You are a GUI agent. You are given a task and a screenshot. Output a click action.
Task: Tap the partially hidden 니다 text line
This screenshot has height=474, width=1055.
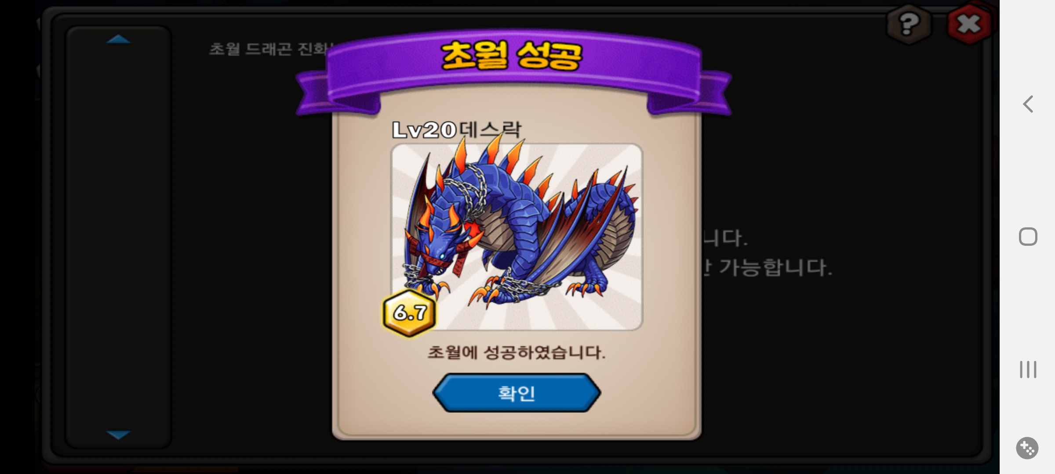click(x=724, y=238)
